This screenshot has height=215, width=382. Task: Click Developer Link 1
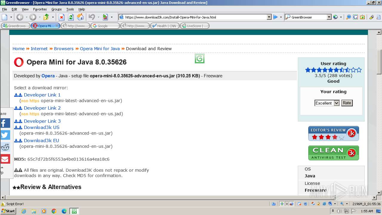pos(42,95)
